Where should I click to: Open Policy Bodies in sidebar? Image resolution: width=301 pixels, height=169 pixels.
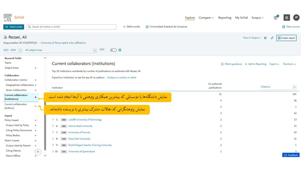(x=13, y=135)
